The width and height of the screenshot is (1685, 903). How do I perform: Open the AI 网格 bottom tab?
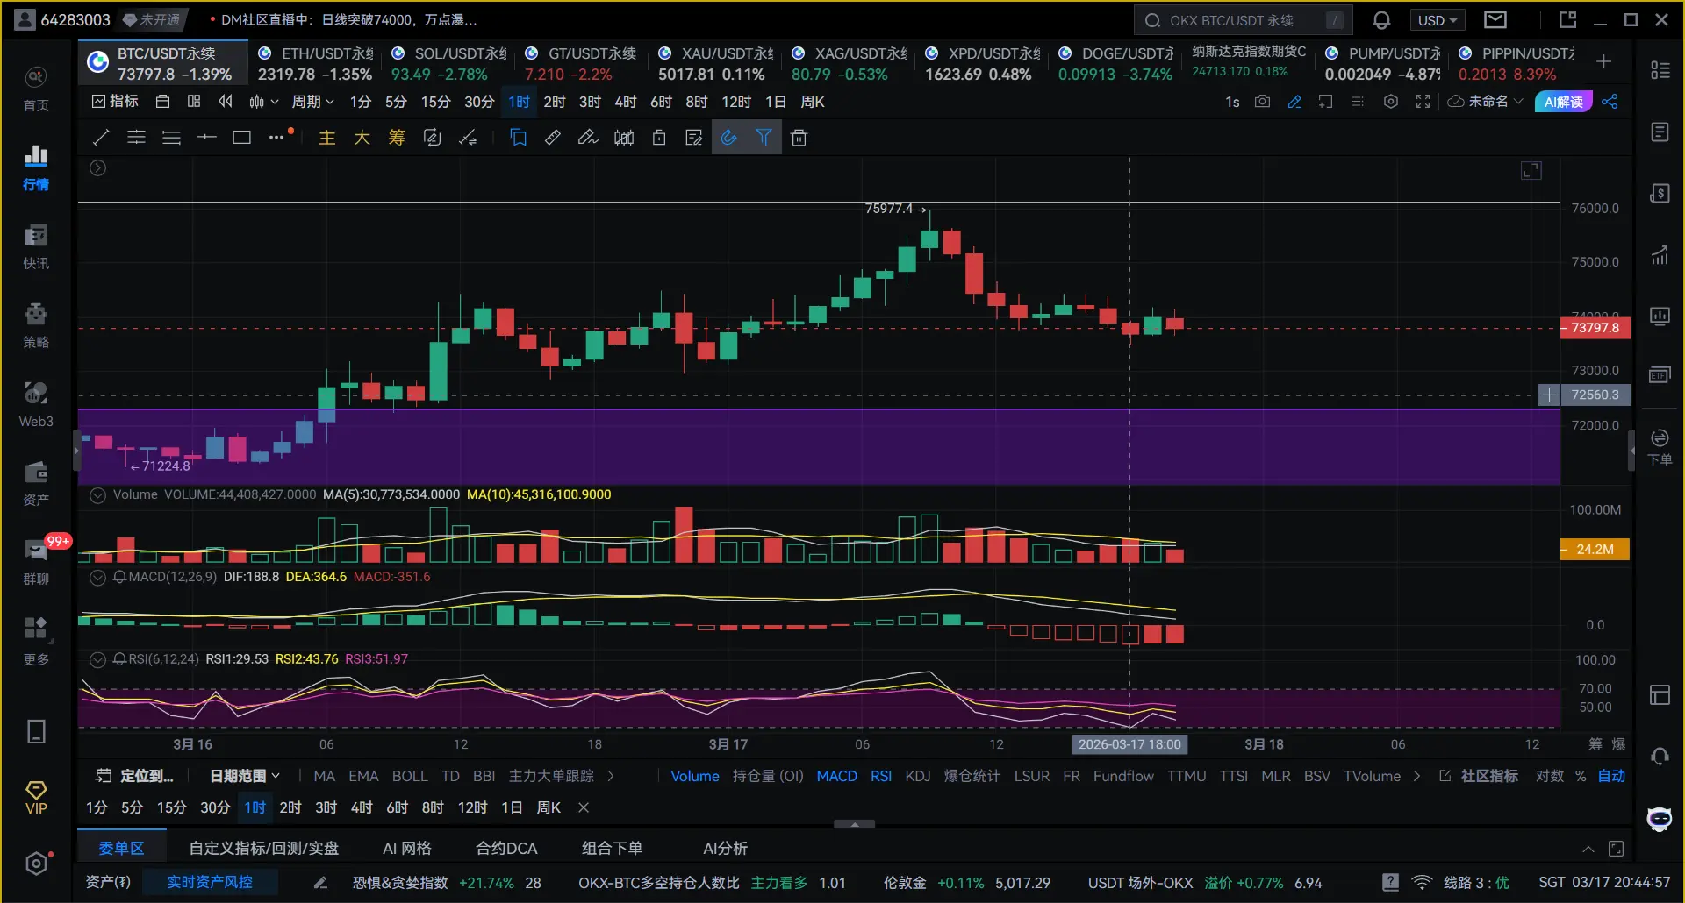pos(406,848)
